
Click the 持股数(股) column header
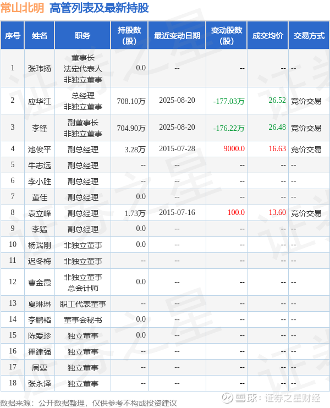[x=129, y=35]
